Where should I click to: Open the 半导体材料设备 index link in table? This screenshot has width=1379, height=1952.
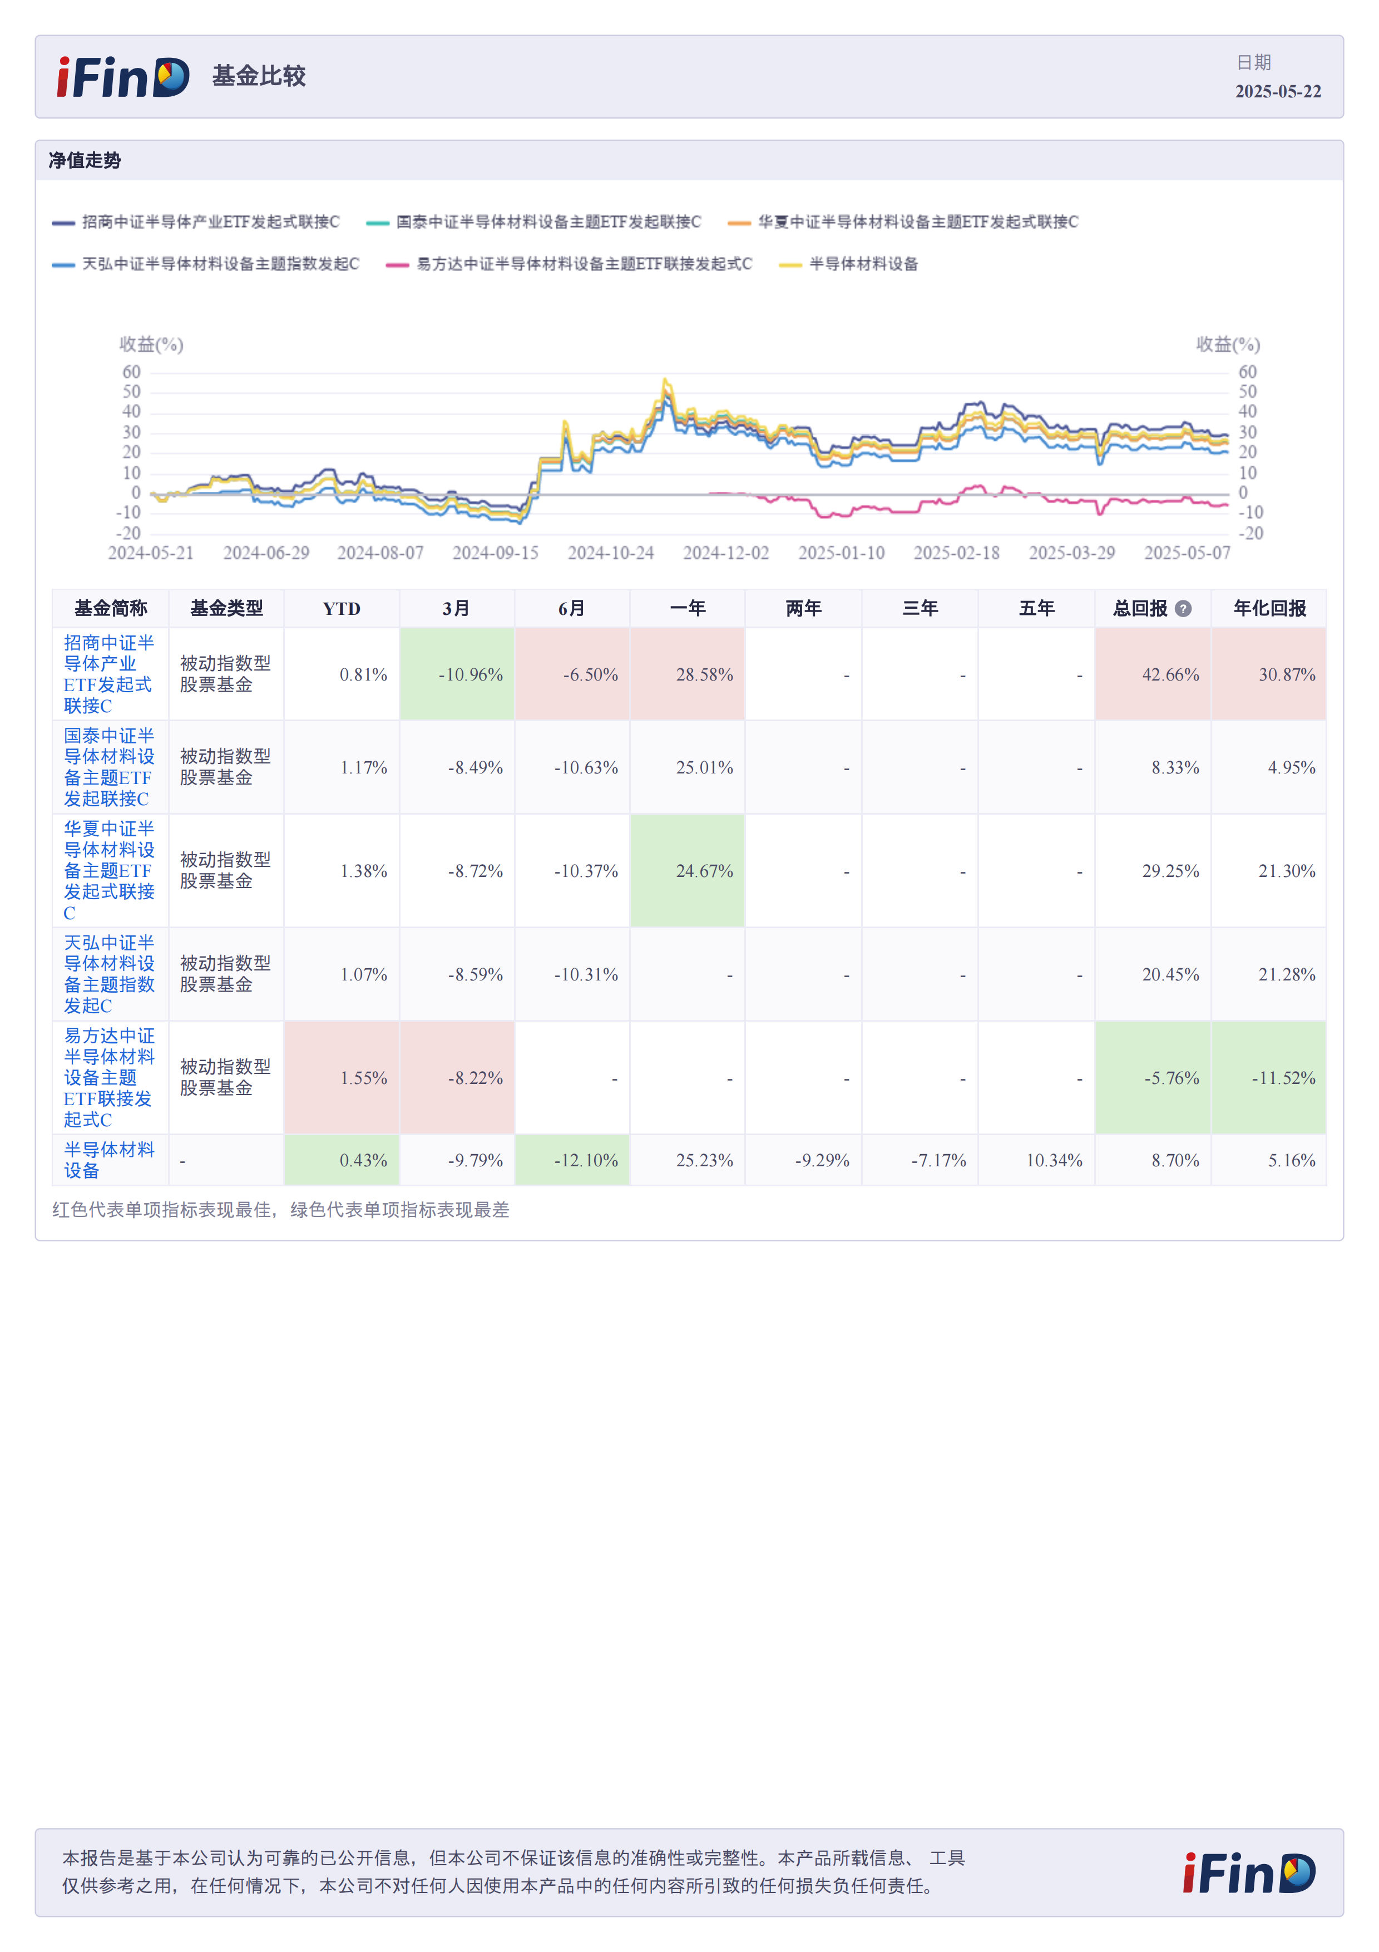109,1160
